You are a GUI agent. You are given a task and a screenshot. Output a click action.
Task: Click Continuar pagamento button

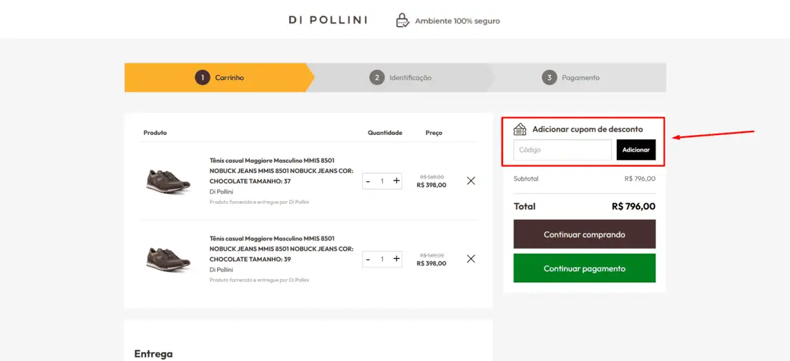(x=584, y=268)
